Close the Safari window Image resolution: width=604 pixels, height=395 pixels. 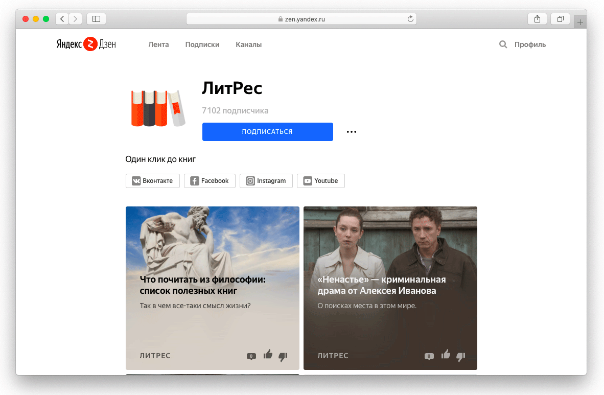click(26, 19)
